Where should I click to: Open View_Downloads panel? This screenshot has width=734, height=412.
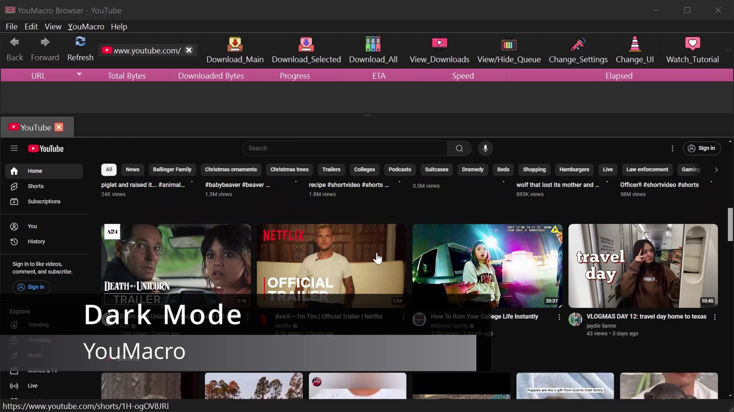coord(439,50)
